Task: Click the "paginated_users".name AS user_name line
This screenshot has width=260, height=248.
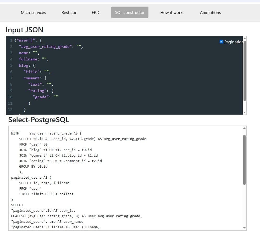Action: (x=47, y=221)
